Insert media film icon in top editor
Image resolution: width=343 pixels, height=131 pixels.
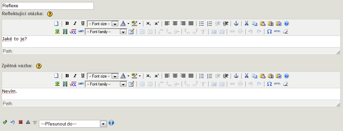pos(65,31)
